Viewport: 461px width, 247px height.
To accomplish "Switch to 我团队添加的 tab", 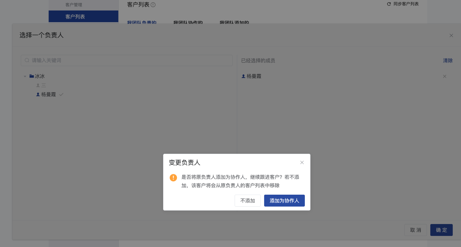I will 234,22.
